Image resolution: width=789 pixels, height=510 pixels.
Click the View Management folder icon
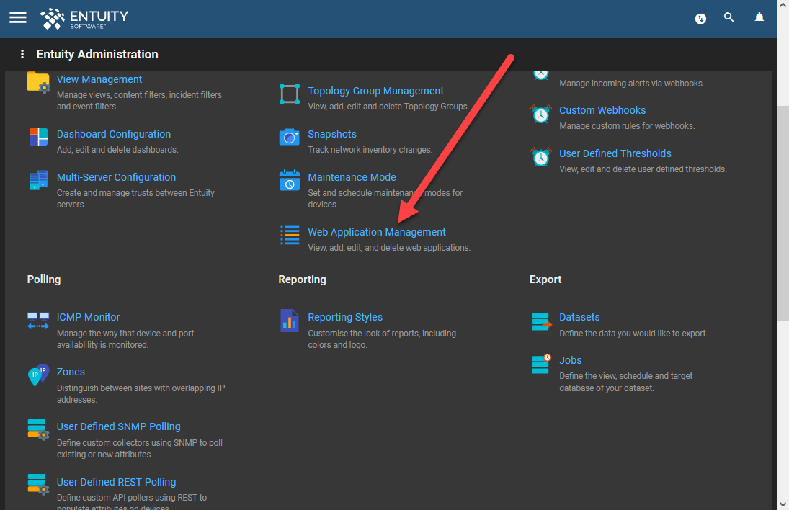(37, 81)
